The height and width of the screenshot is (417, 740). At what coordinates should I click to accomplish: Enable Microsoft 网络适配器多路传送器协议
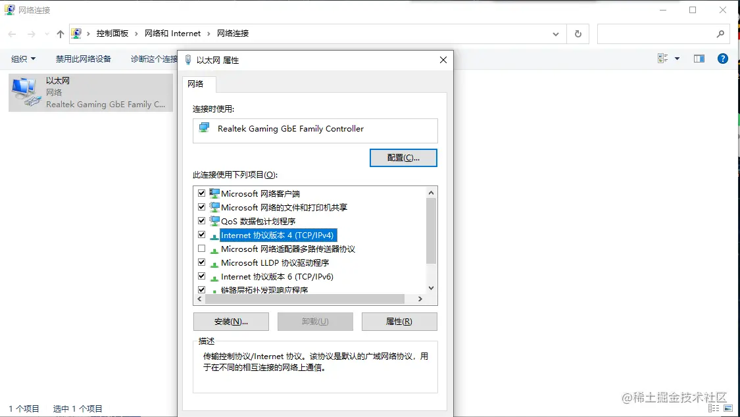pos(201,248)
